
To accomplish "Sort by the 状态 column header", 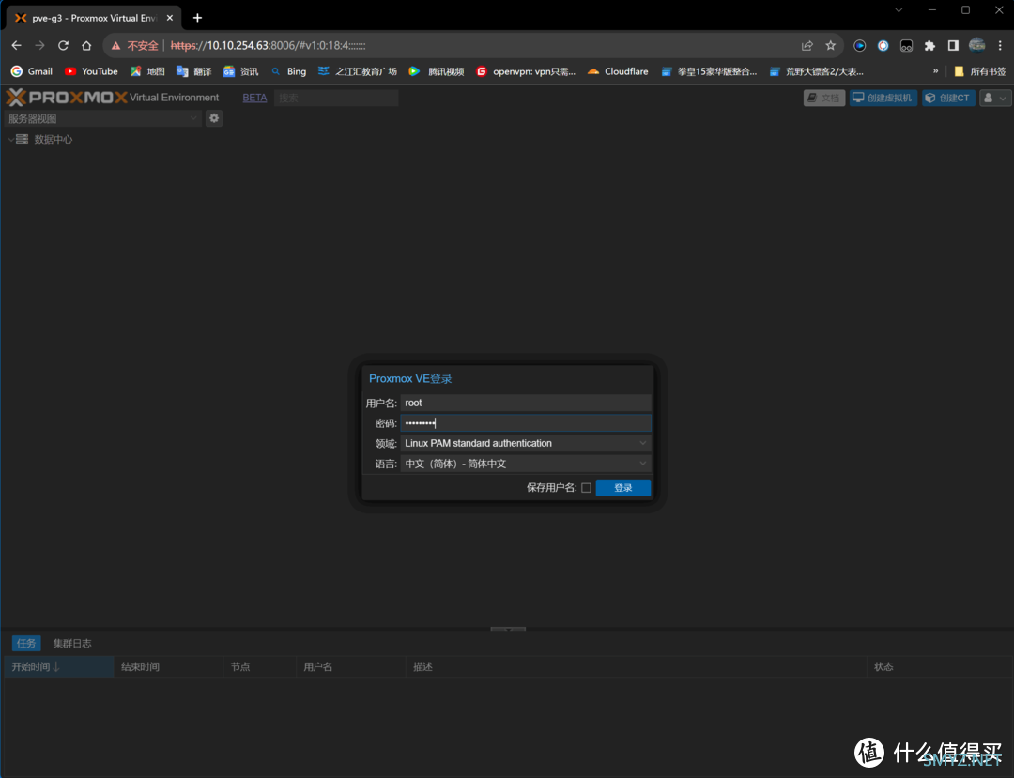I will tap(938, 667).
